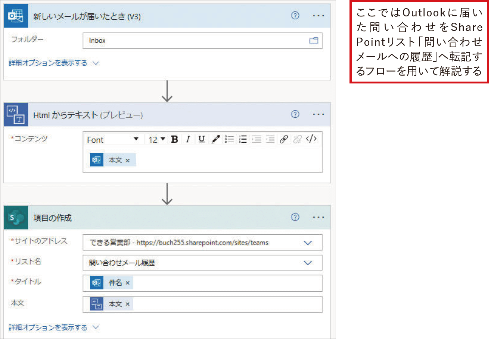Viewport: 491px width, 339px height.
Task: Toggle bold formatting
Action: tap(174, 139)
